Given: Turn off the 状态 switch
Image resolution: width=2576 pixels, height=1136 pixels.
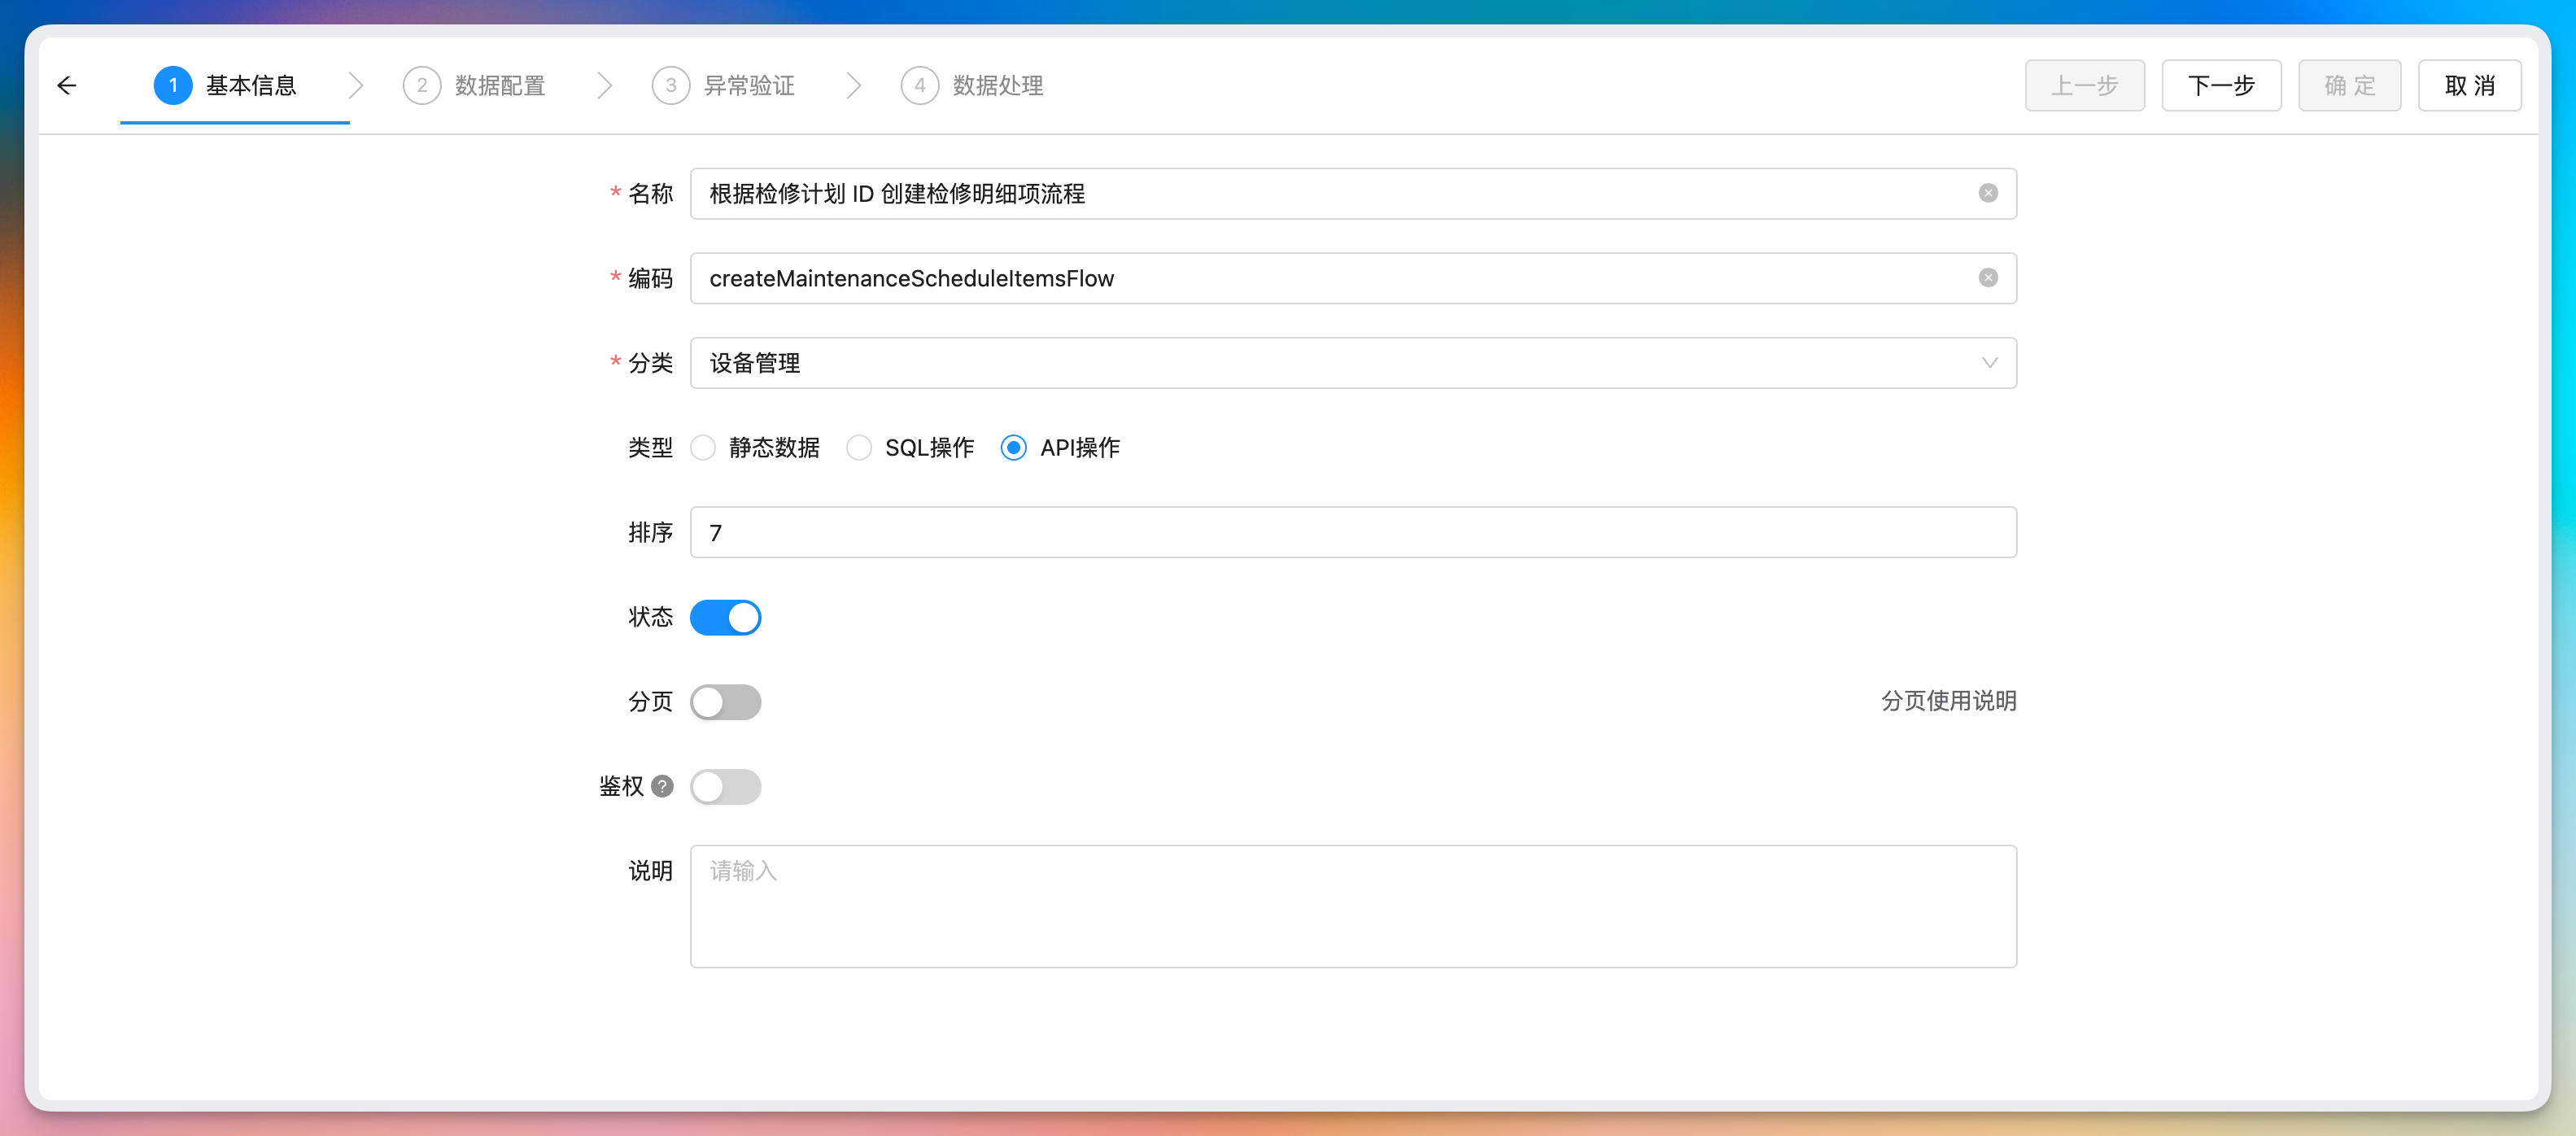Looking at the screenshot, I should coord(725,617).
